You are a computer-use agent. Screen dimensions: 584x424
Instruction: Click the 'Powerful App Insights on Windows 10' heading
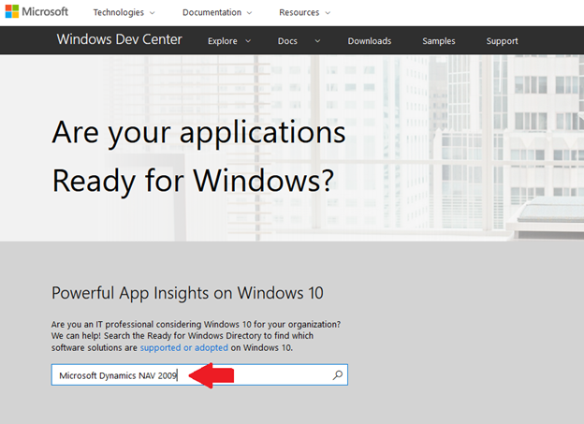(187, 293)
